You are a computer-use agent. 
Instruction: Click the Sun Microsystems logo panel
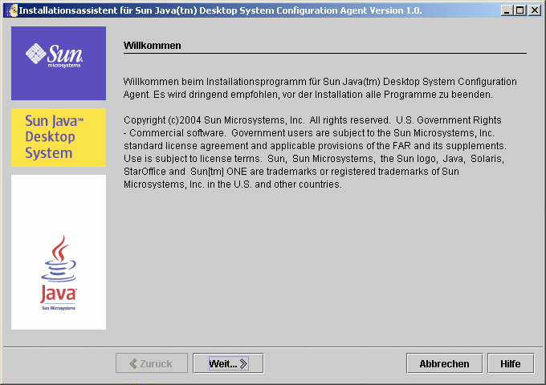point(59,63)
